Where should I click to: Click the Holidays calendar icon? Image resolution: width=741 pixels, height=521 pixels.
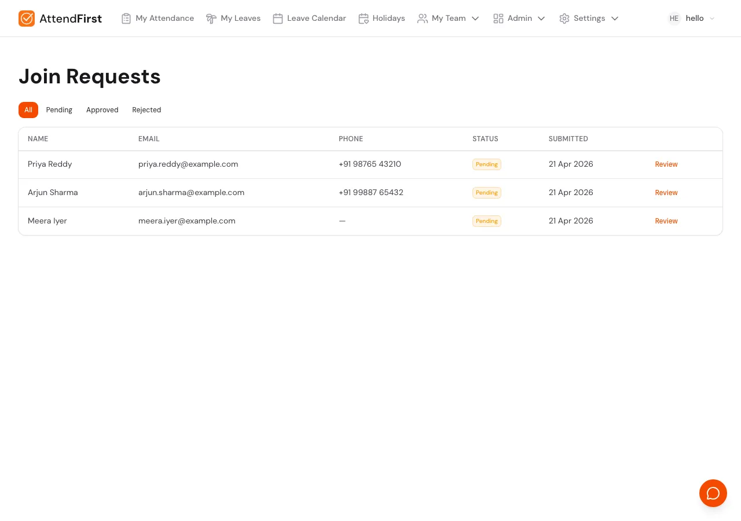point(364,19)
